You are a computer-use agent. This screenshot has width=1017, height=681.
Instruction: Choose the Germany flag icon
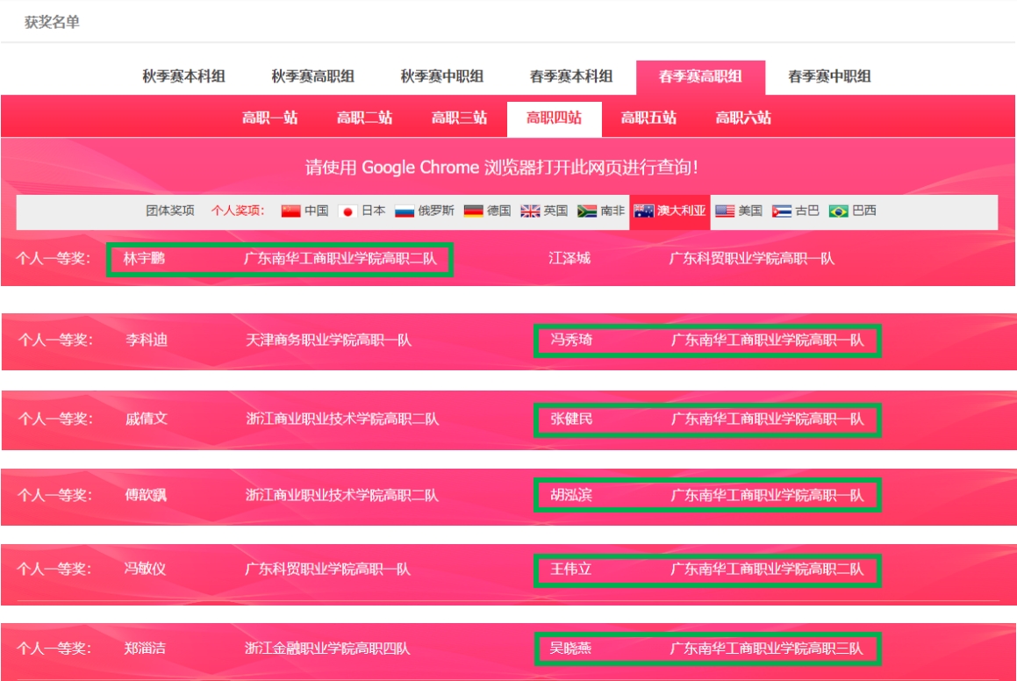tap(474, 211)
